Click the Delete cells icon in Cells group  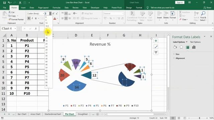(x=166, y=14)
